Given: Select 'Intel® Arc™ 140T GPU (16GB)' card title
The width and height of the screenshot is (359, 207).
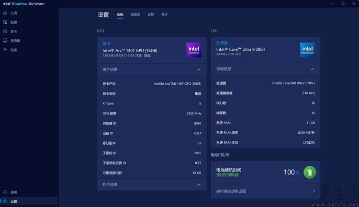Looking at the screenshot, I should pyautogui.click(x=130, y=50).
